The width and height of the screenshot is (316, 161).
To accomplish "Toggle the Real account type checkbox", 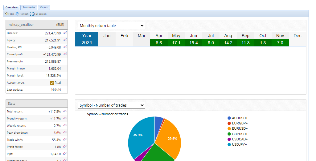I will 52,83.
